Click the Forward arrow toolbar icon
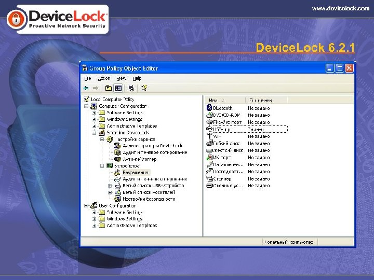This screenshot has width=374, height=280. coord(96,88)
